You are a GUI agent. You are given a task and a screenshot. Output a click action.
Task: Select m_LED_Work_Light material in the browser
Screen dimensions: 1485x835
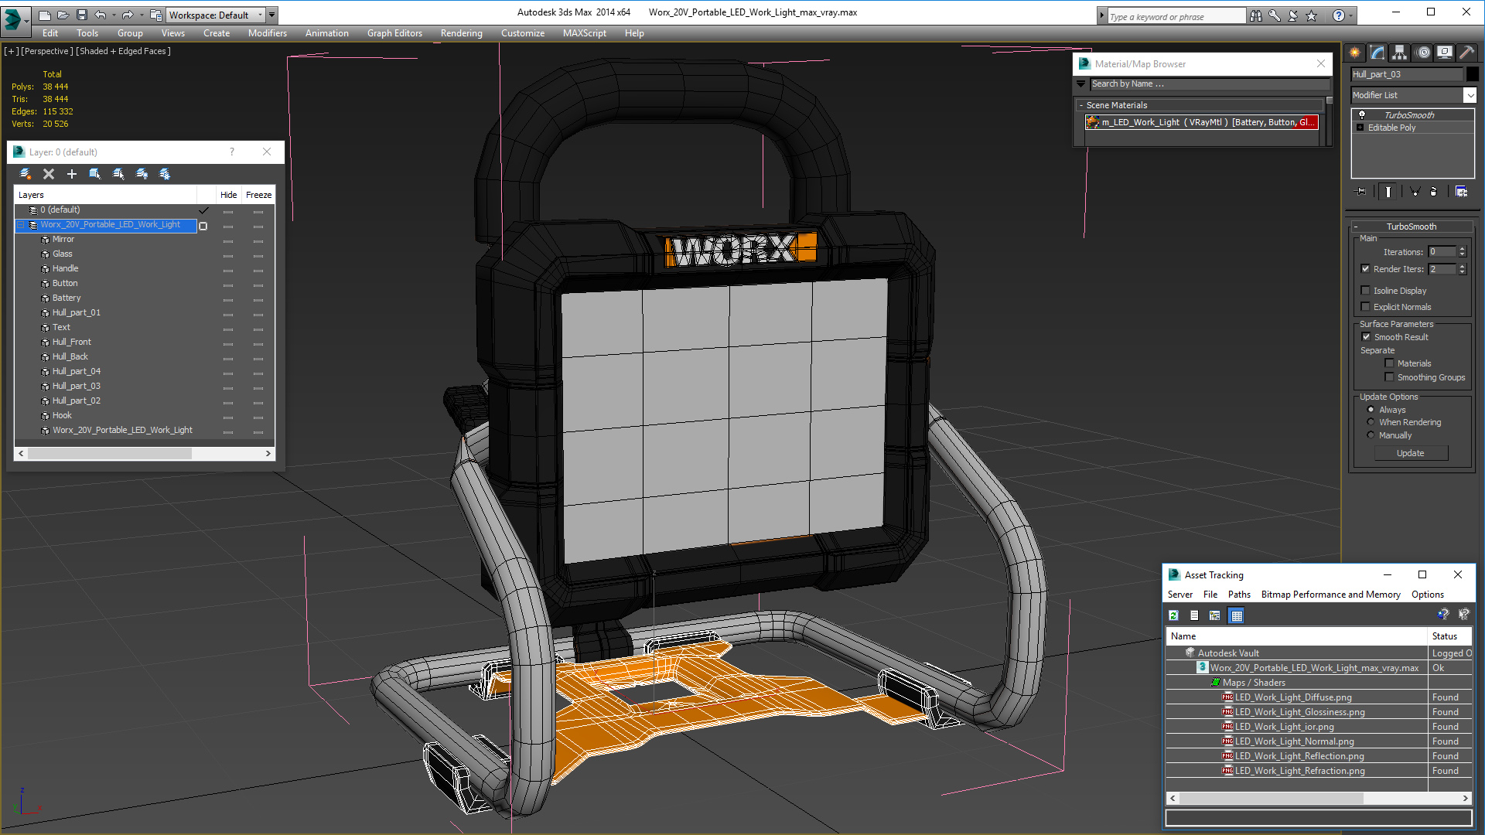coord(1202,122)
